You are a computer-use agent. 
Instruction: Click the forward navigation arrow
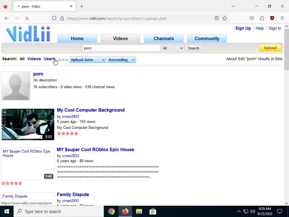pyautogui.click(x=17, y=18)
